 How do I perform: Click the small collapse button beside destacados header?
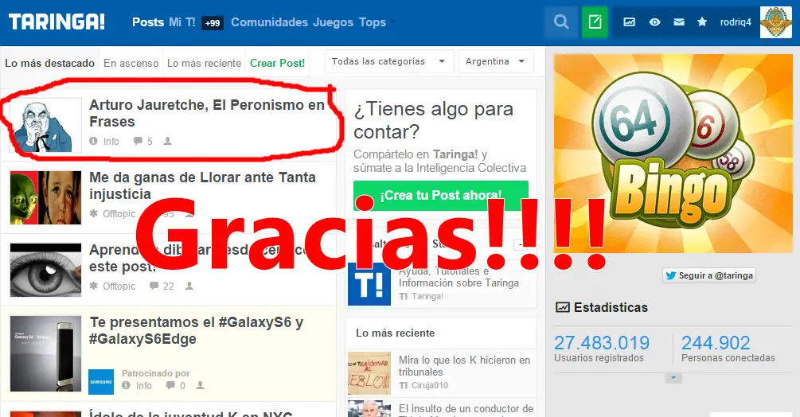click(x=521, y=244)
